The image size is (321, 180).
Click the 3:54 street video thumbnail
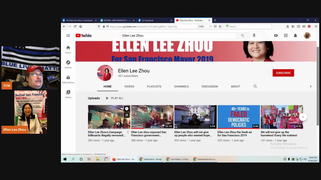pyautogui.click(x=195, y=117)
